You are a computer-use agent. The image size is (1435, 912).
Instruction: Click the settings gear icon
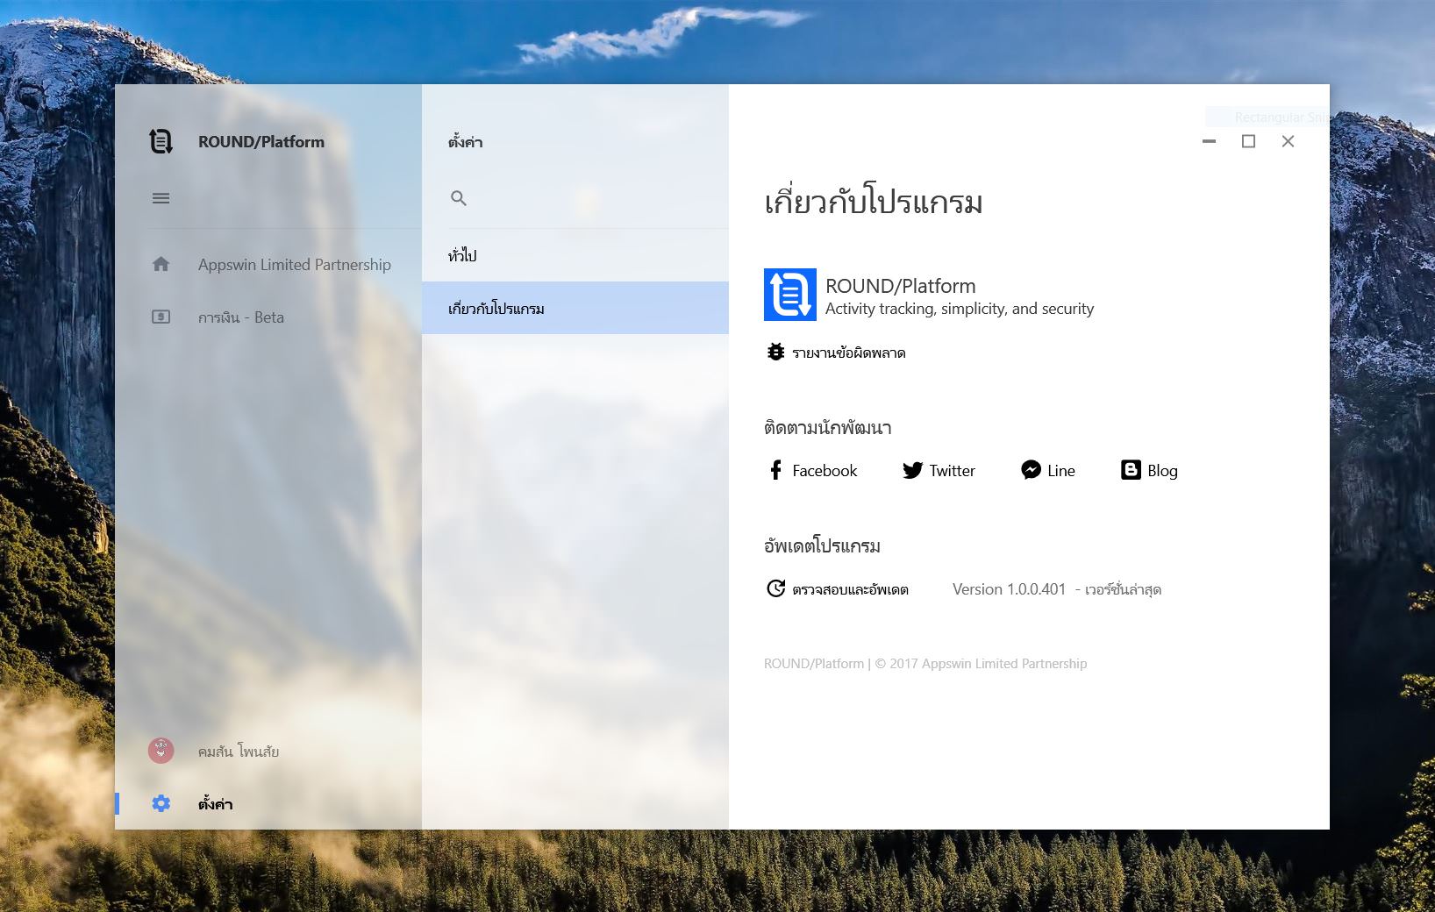(x=161, y=803)
